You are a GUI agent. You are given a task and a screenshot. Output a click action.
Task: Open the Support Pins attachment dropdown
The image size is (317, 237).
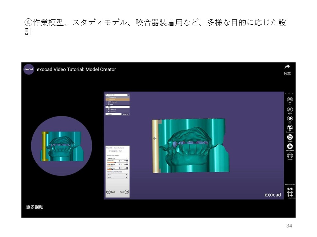(x=117, y=158)
